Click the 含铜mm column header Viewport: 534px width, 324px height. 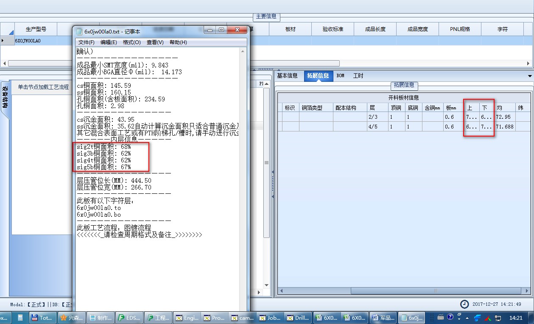pos(433,108)
